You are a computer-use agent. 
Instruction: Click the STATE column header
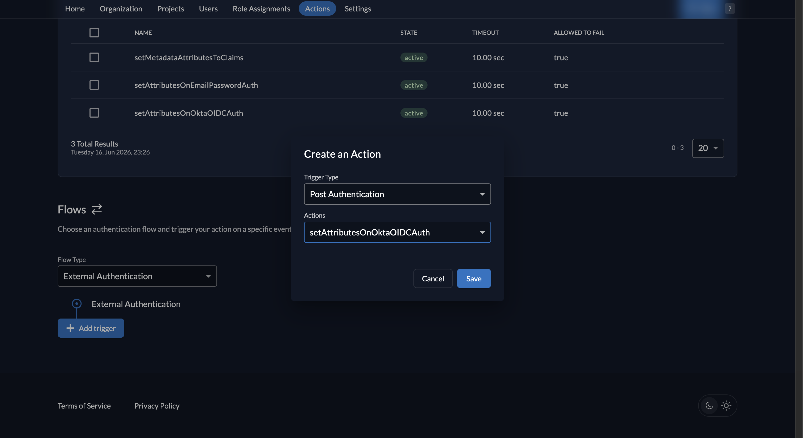tap(408, 32)
